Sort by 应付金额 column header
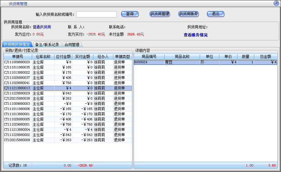Image resolution: width=281 pixels, height=172 pixels. [63, 57]
